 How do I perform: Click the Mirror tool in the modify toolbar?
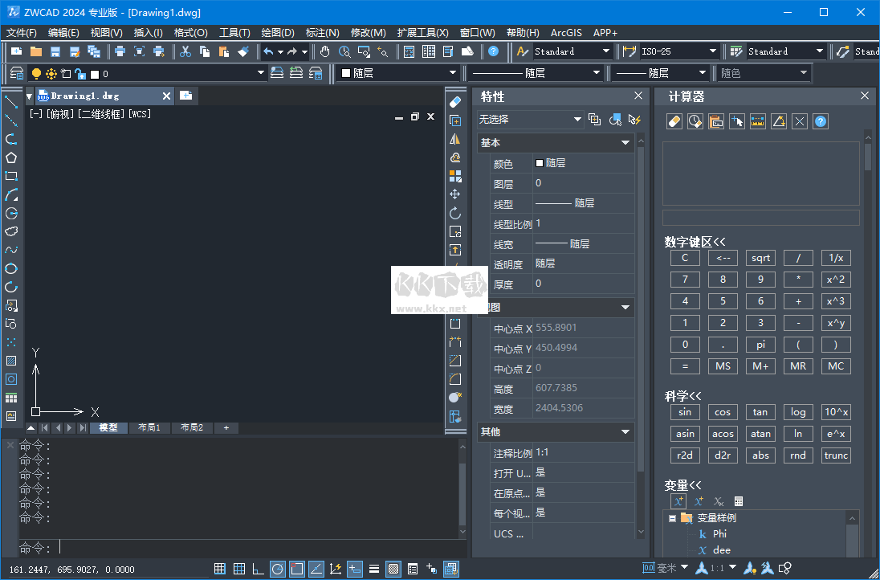click(x=455, y=139)
